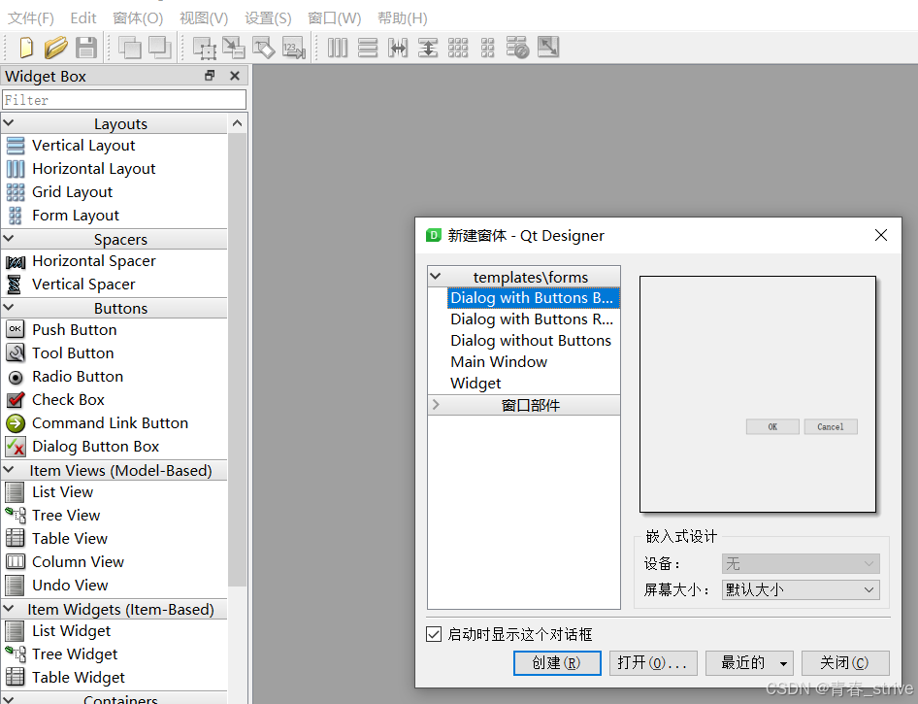Open the 窗体(O) menu
The width and height of the screenshot is (918, 704).
[138, 18]
